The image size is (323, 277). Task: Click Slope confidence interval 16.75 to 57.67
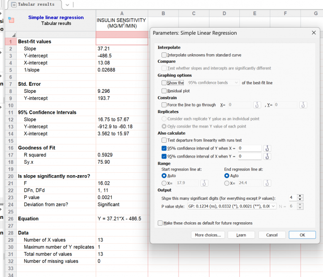[122, 119]
